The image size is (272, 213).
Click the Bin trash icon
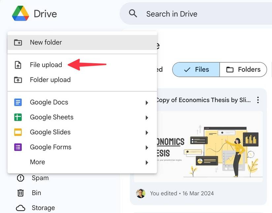(20, 193)
